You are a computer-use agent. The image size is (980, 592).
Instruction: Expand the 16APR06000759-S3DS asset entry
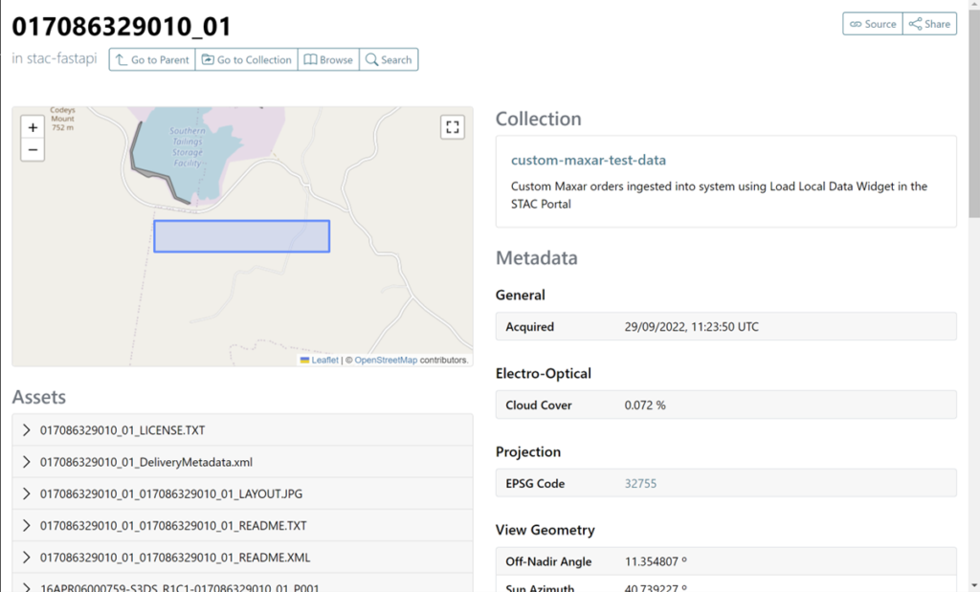(26, 584)
